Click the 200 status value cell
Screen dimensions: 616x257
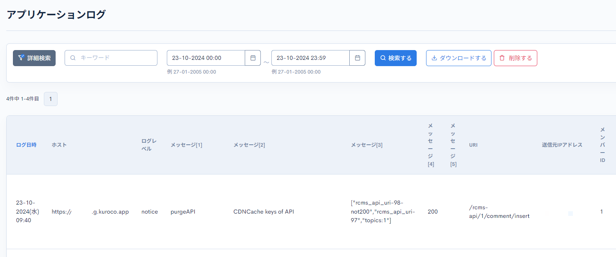click(x=433, y=212)
